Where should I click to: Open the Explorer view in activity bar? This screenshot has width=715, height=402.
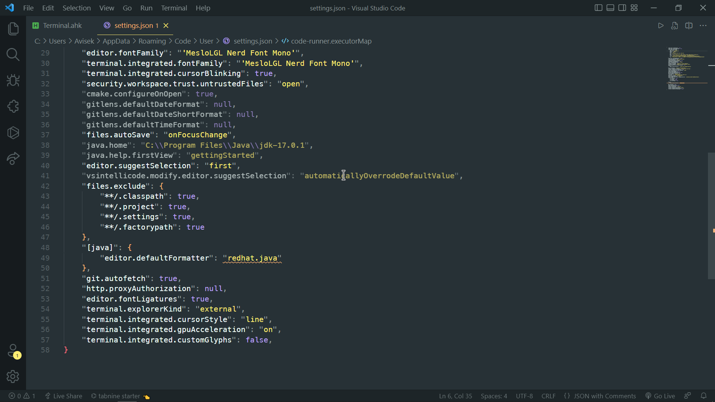pyautogui.click(x=13, y=29)
